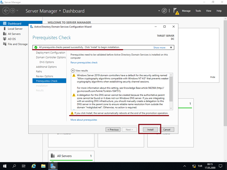Click TUR language indicator
Image resolution: width=227 pixels, height=170 pixels.
pos(200,166)
